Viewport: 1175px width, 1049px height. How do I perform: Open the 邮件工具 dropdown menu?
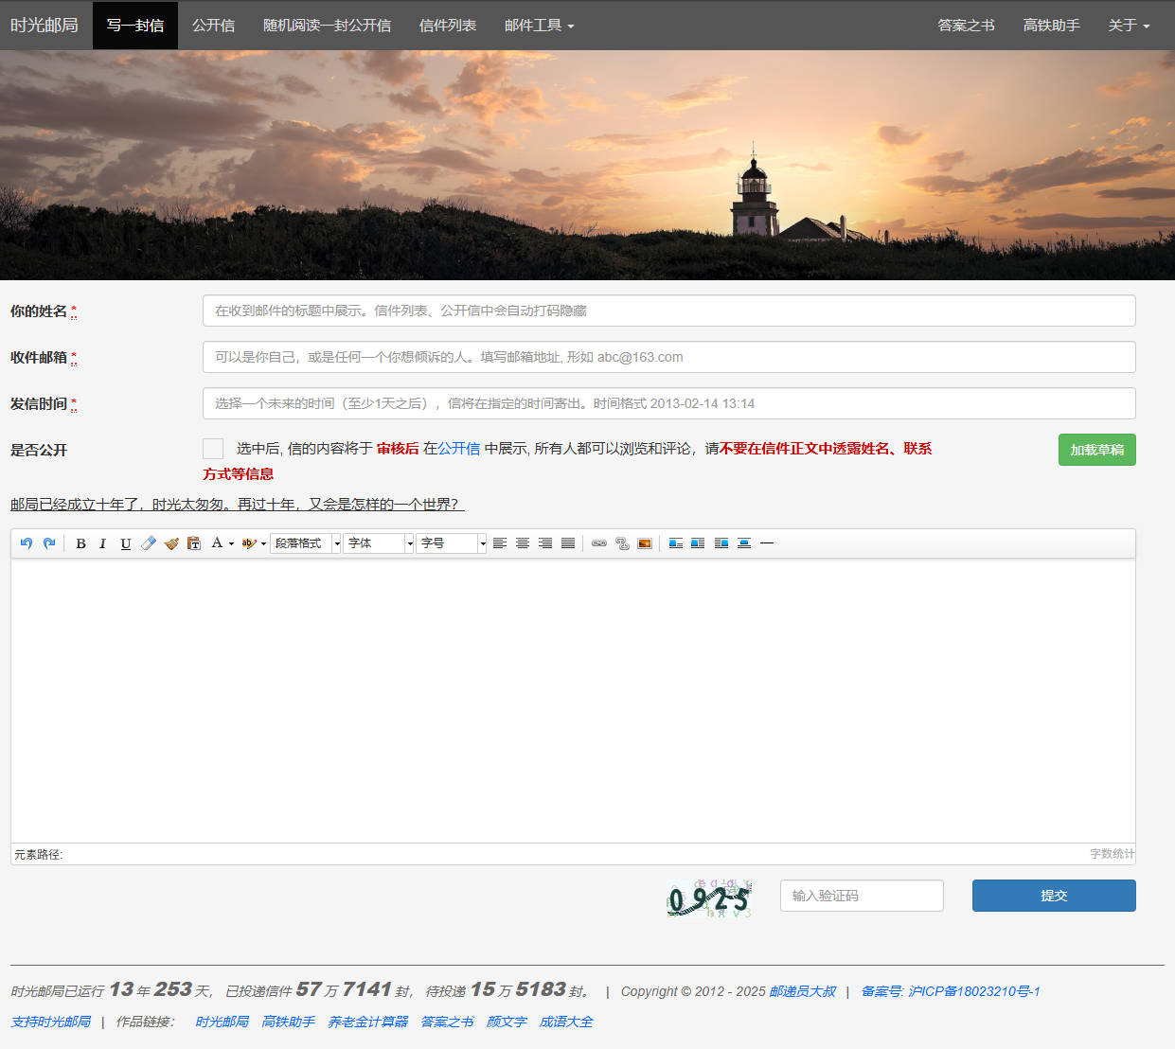(x=539, y=26)
